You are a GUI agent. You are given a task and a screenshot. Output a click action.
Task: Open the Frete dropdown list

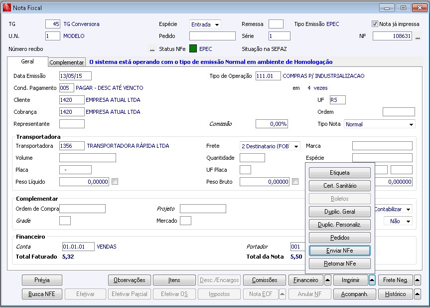[x=296, y=146]
